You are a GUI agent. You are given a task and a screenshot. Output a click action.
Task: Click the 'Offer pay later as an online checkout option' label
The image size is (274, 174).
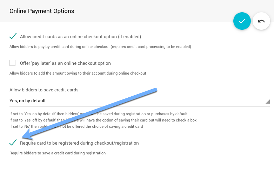tap(65, 63)
